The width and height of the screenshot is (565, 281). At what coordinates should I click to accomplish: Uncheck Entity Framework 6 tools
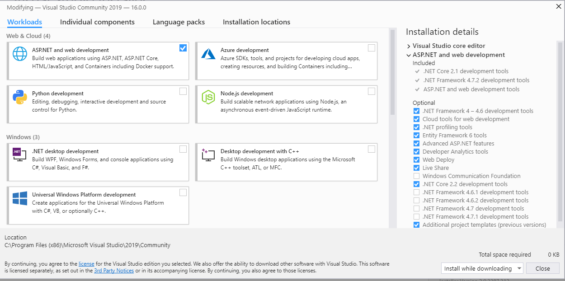coord(416,136)
